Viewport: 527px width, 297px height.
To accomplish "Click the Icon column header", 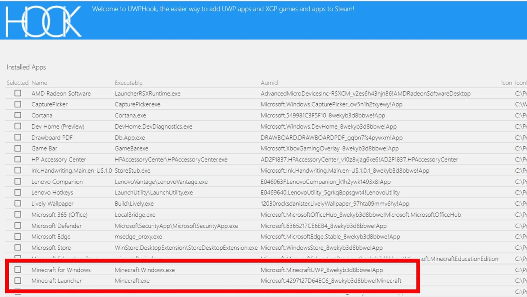I will 506,83.
